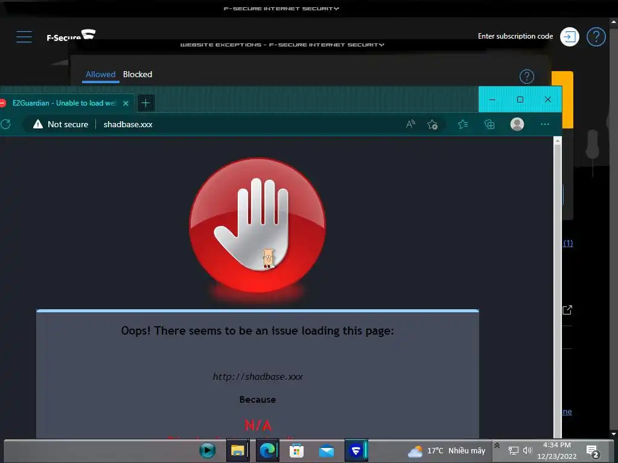Image resolution: width=618 pixels, height=463 pixels.
Task: Click the Read aloud icon
Action: tap(410, 124)
